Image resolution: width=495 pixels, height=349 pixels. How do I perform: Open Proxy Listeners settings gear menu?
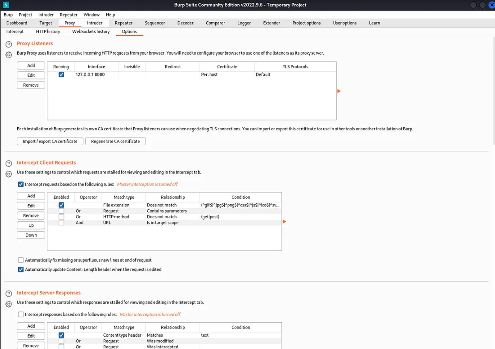pos(9,55)
